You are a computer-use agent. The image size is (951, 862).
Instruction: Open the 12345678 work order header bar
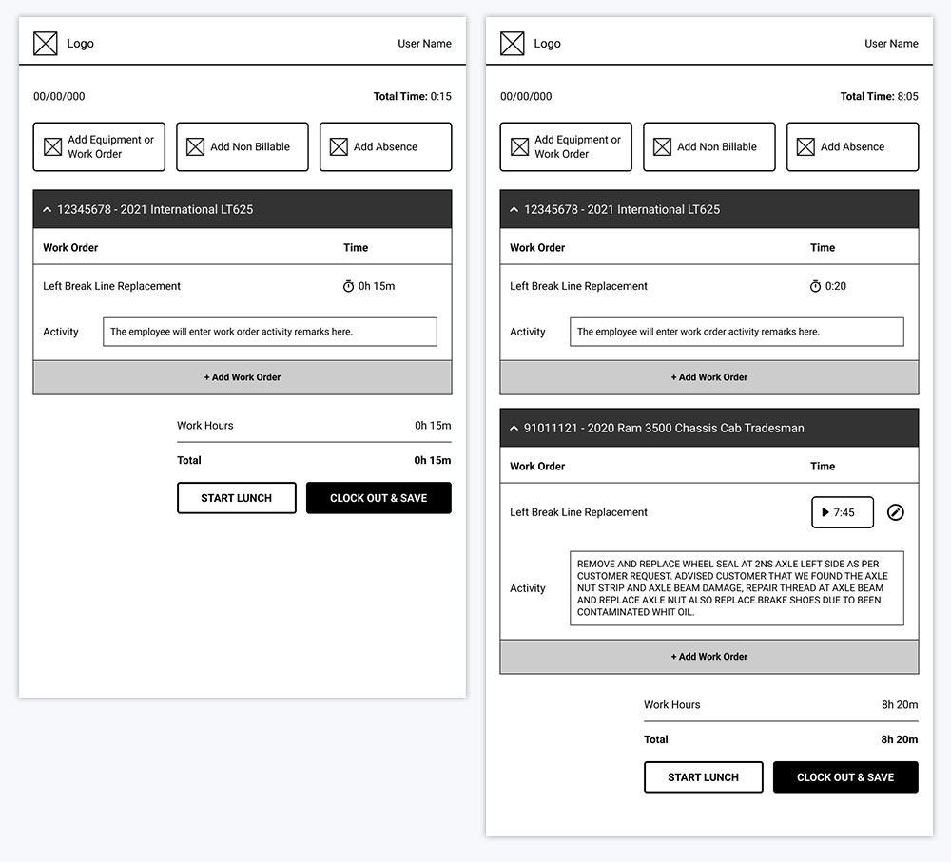[243, 208]
